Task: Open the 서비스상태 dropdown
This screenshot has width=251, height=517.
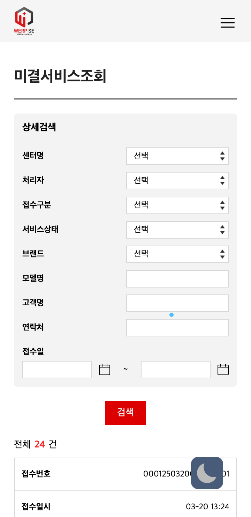Action: click(177, 230)
